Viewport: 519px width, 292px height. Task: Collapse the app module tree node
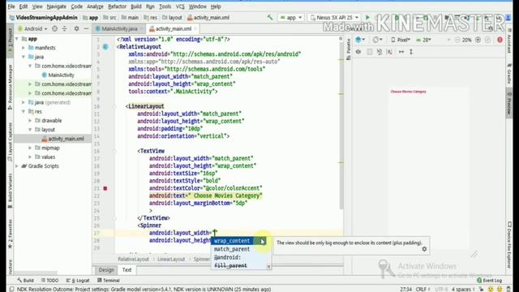pyautogui.click(x=17, y=39)
